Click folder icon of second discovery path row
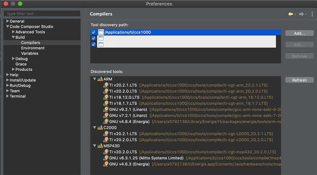Image resolution: width=317 pixels, height=175 pixels. click(101, 38)
